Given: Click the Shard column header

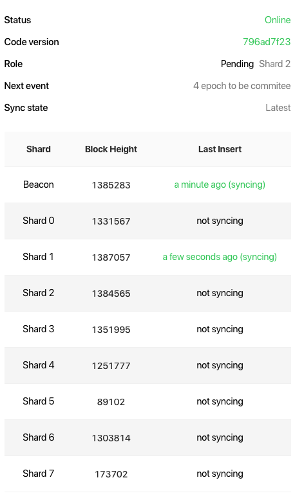Looking at the screenshot, I should tap(39, 149).
